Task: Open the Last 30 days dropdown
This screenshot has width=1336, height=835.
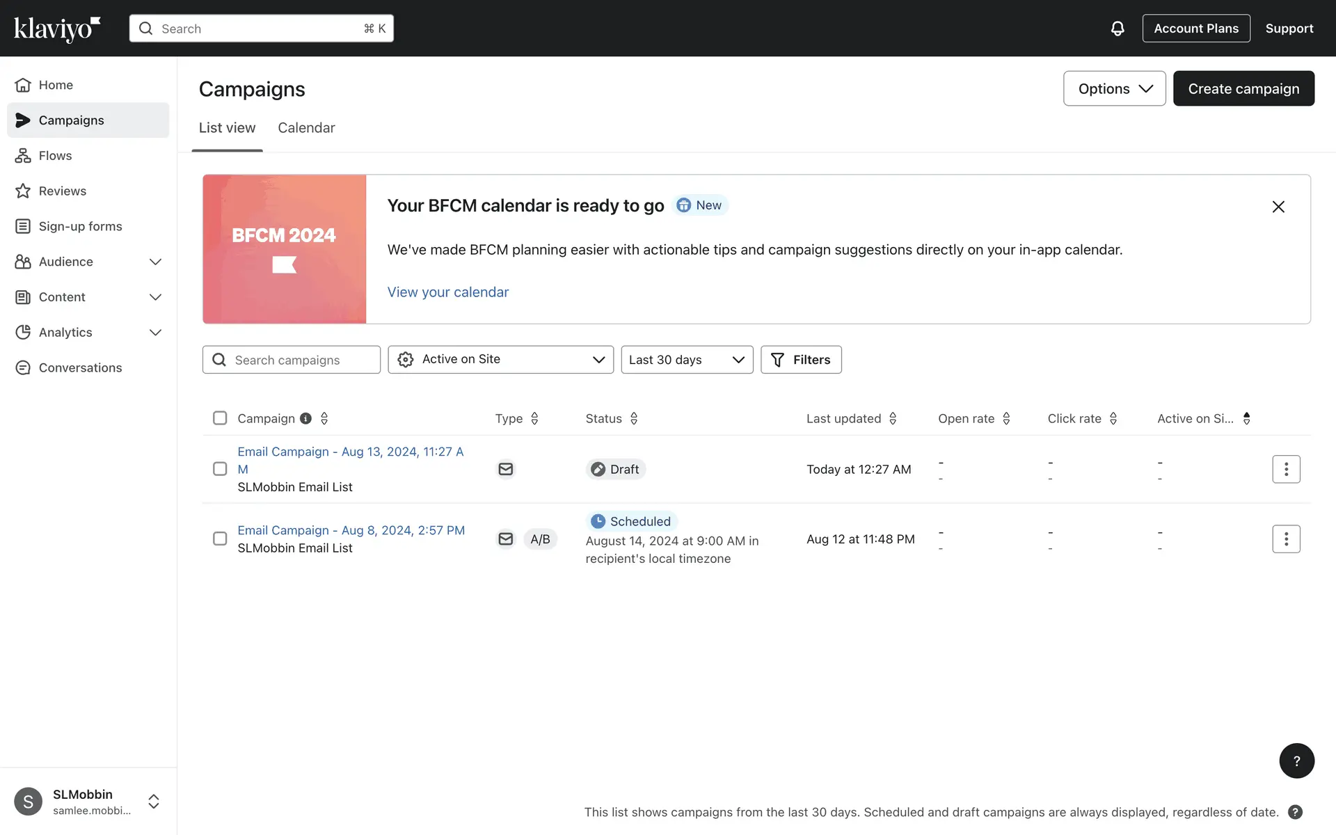Action: (686, 360)
